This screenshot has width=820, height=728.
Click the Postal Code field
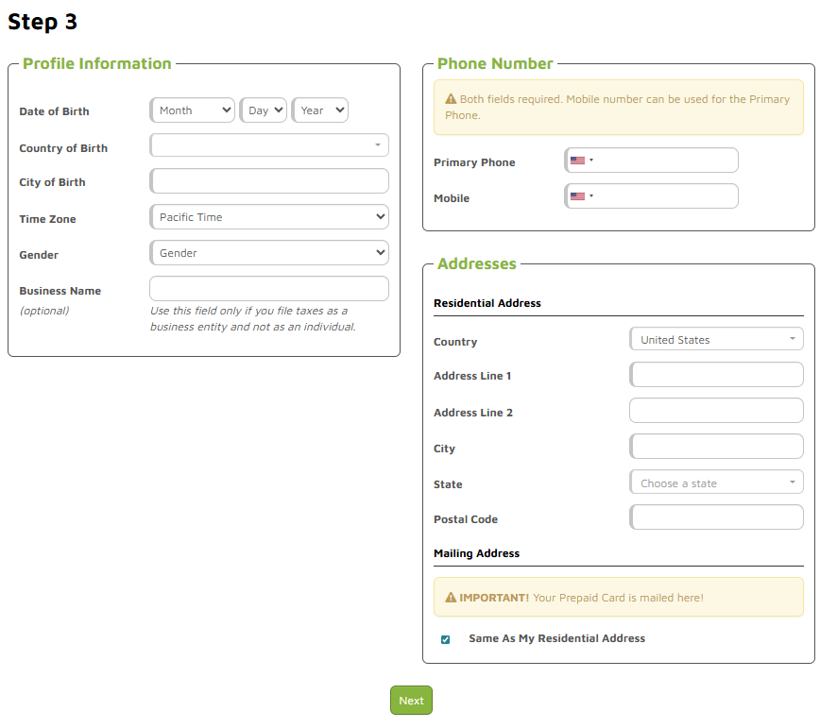pos(716,516)
